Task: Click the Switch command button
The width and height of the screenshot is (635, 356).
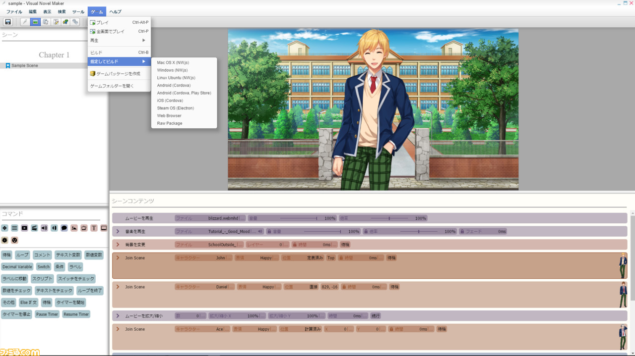Action: click(44, 267)
